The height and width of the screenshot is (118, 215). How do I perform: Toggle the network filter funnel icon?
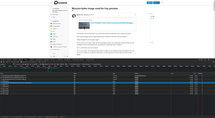pyautogui.click(x=7, y=62)
